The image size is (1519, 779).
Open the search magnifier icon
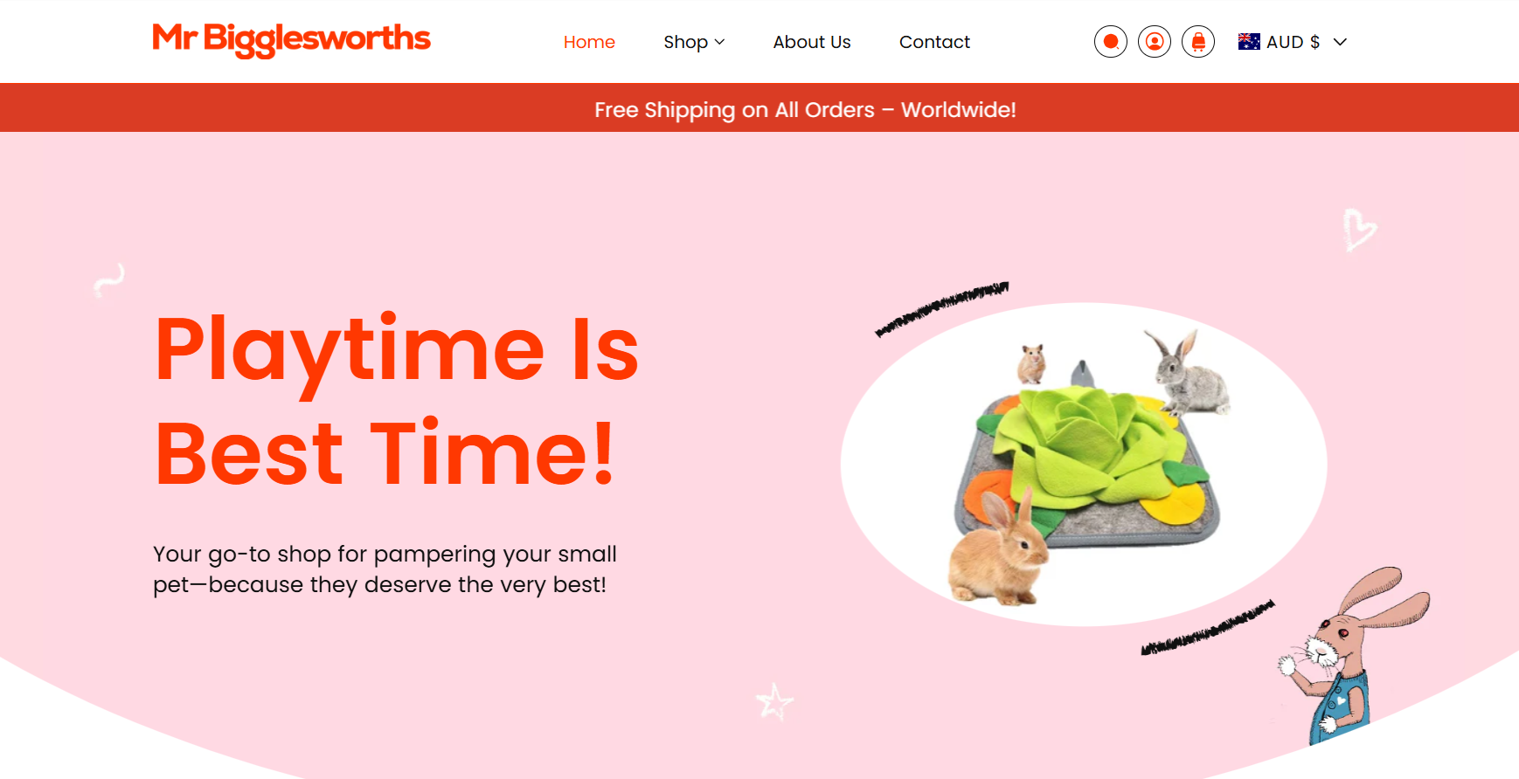point(1111,42)
